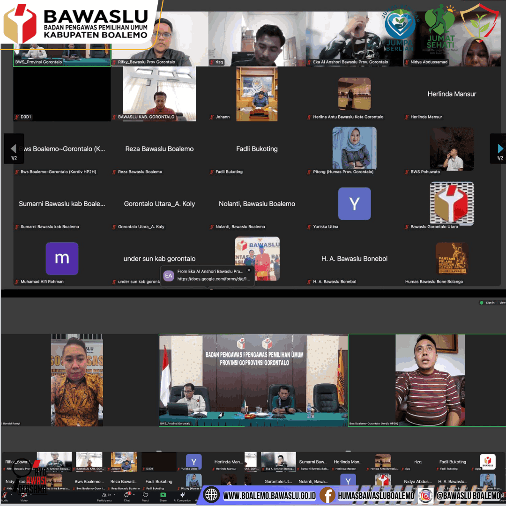The width and height of the screenshot is (506, 506).
Task: Unmute the microphone Audio button
Action: tap(4, 495)
